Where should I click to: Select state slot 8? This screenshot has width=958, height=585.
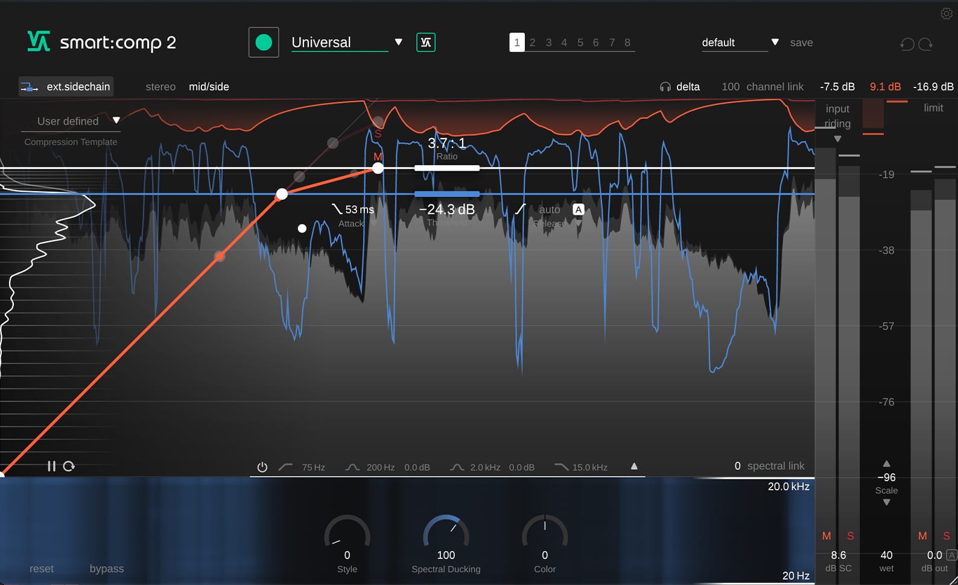click(627, 42)
